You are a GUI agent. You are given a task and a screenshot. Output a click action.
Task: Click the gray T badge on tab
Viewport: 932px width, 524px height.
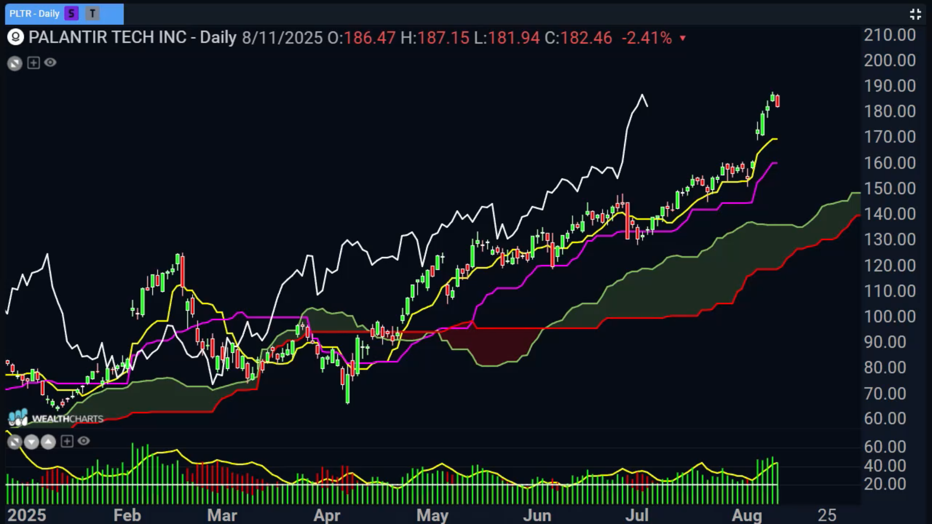pos(92,14)
